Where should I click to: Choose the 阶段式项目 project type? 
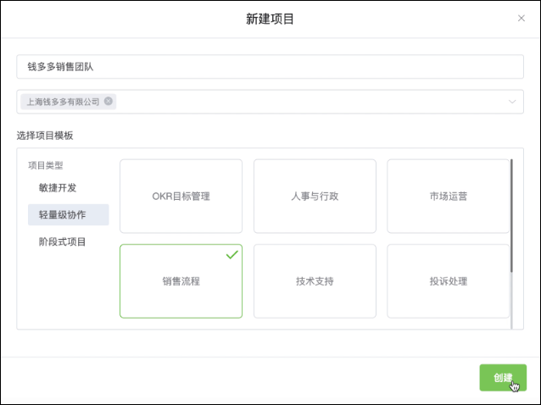coord(63,241)
